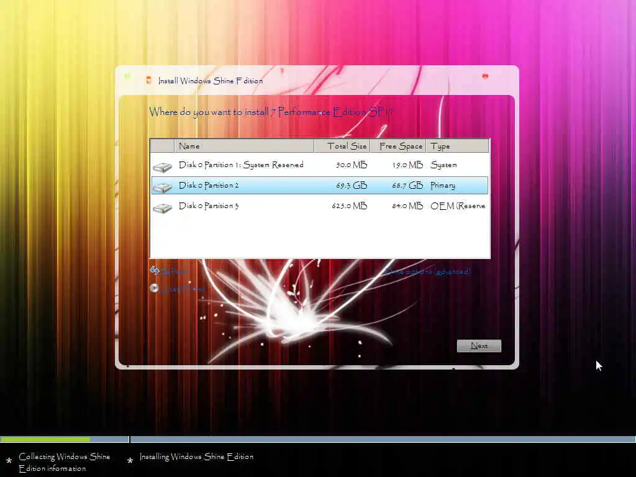
Task: Open Drive options (advanced) link
Action: (x=427, y=271)
